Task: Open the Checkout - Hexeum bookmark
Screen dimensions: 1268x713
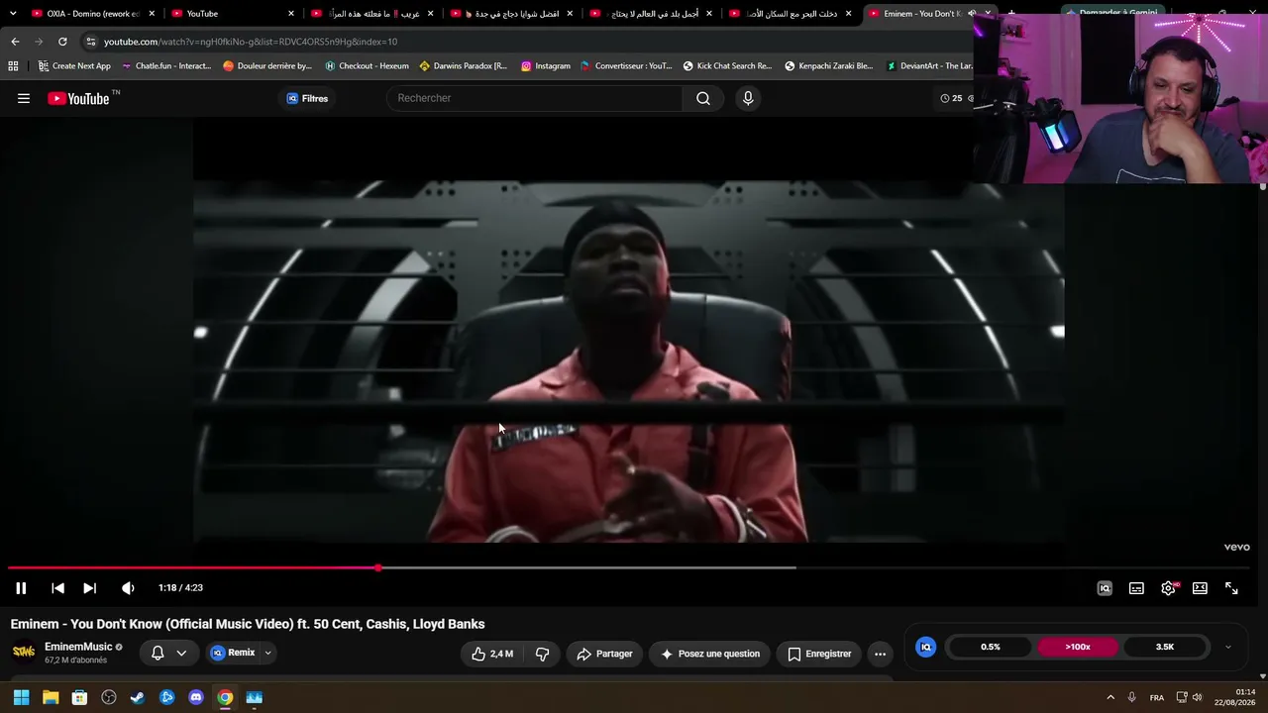Action: [367, 66]
